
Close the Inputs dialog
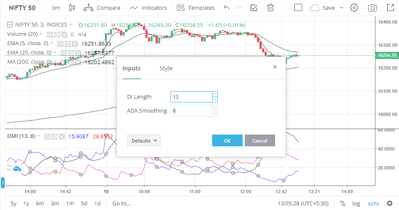click(x=275, y=67)
